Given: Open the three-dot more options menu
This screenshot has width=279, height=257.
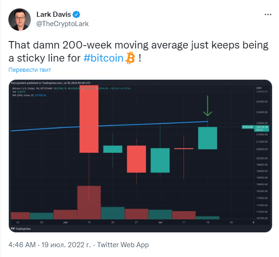Looking at the screenshot, I should coord(268,14).
